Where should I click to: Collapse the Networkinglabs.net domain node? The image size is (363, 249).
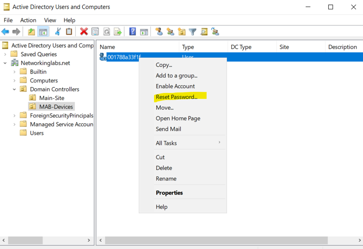tap(5, 63)
